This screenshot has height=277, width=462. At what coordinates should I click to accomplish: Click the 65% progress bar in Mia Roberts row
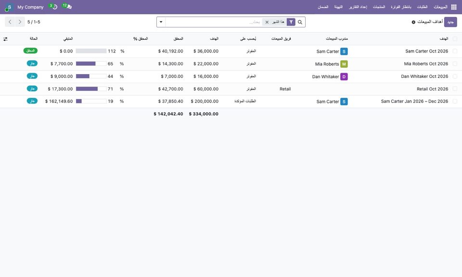click(x=91, y=63)
